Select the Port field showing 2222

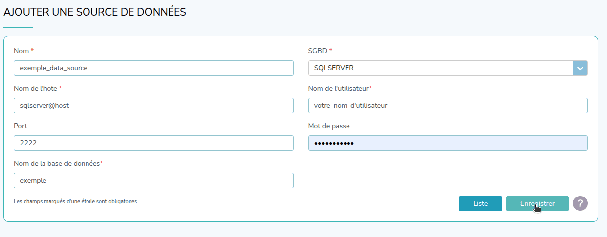coord(153,143)
